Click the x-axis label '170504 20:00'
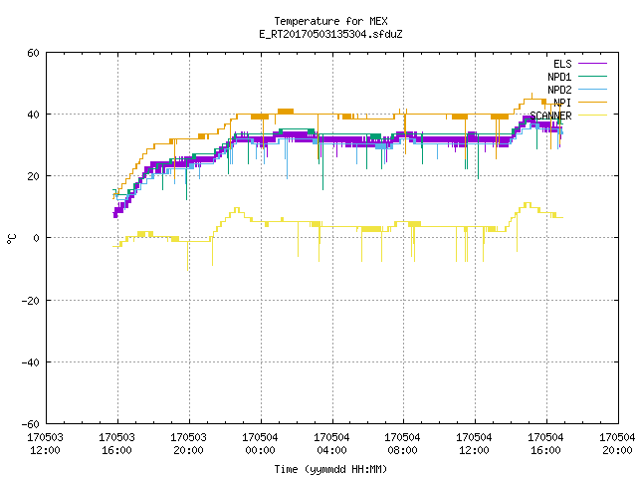The image size is (637, 478). pyautogui.click(x=617, y=444)
